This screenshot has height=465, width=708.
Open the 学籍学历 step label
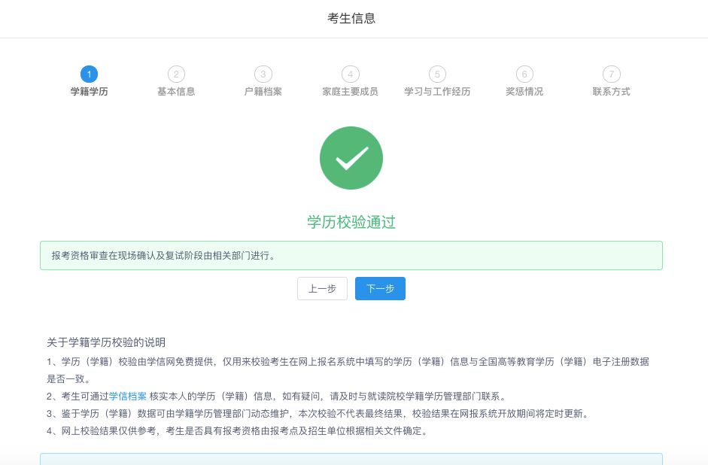[x=89, y=92]
